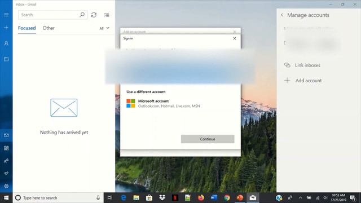Open Netflix from taskbar
This screenshot has width=361, height=203.
click(175, 198)
